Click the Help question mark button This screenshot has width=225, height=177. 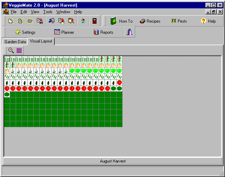click(x=208, y=21)
